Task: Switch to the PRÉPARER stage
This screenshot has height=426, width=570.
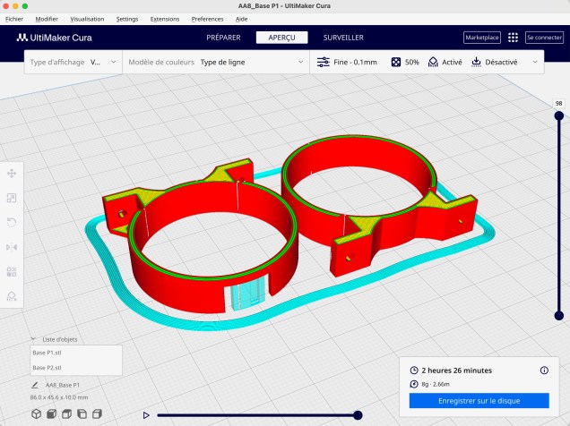Action: tap(223, 38)
